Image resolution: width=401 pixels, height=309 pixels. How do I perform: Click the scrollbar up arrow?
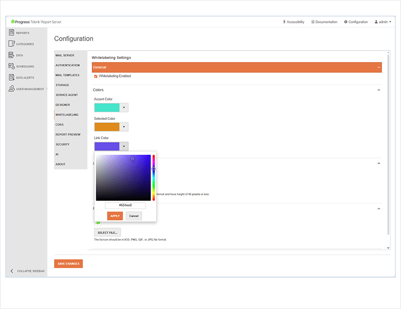click(x=388, y=53)
